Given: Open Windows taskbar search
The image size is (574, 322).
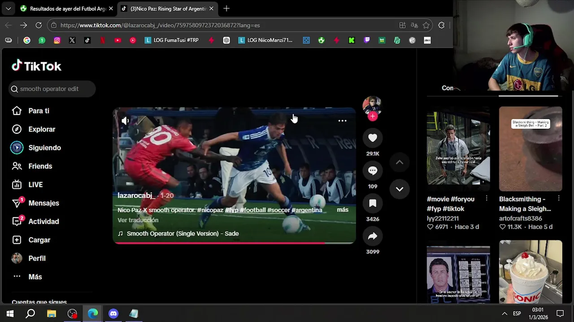Looking at the screenshot, I should coord(30,314).
